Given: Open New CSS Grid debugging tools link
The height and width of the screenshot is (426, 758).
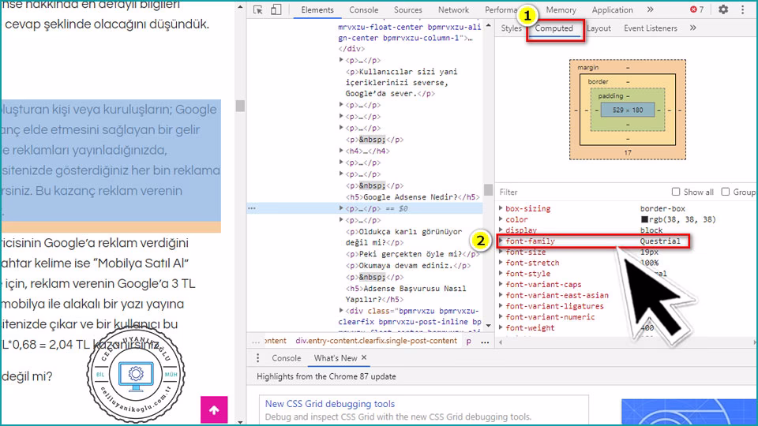Looking at the screenshot, I should (x=330, y=404).
